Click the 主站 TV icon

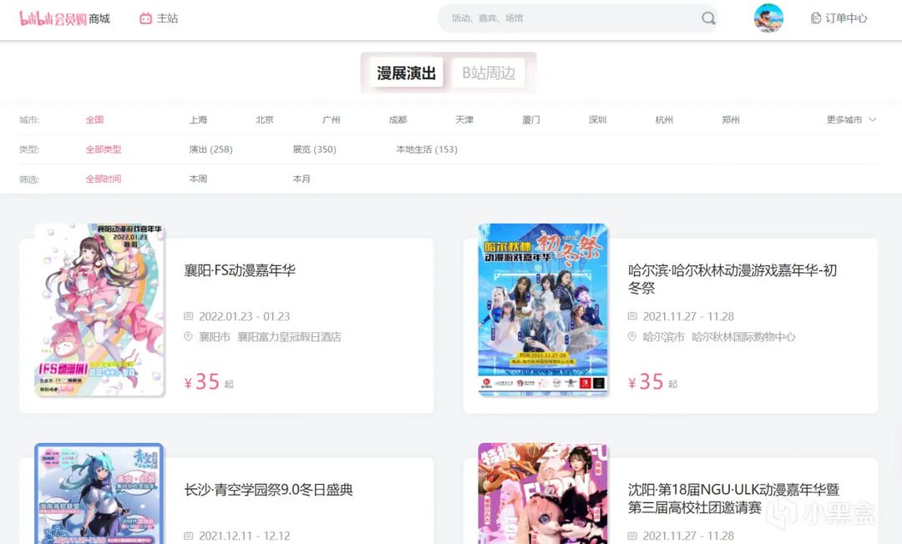pyautogui.click(x=145, y=18)
